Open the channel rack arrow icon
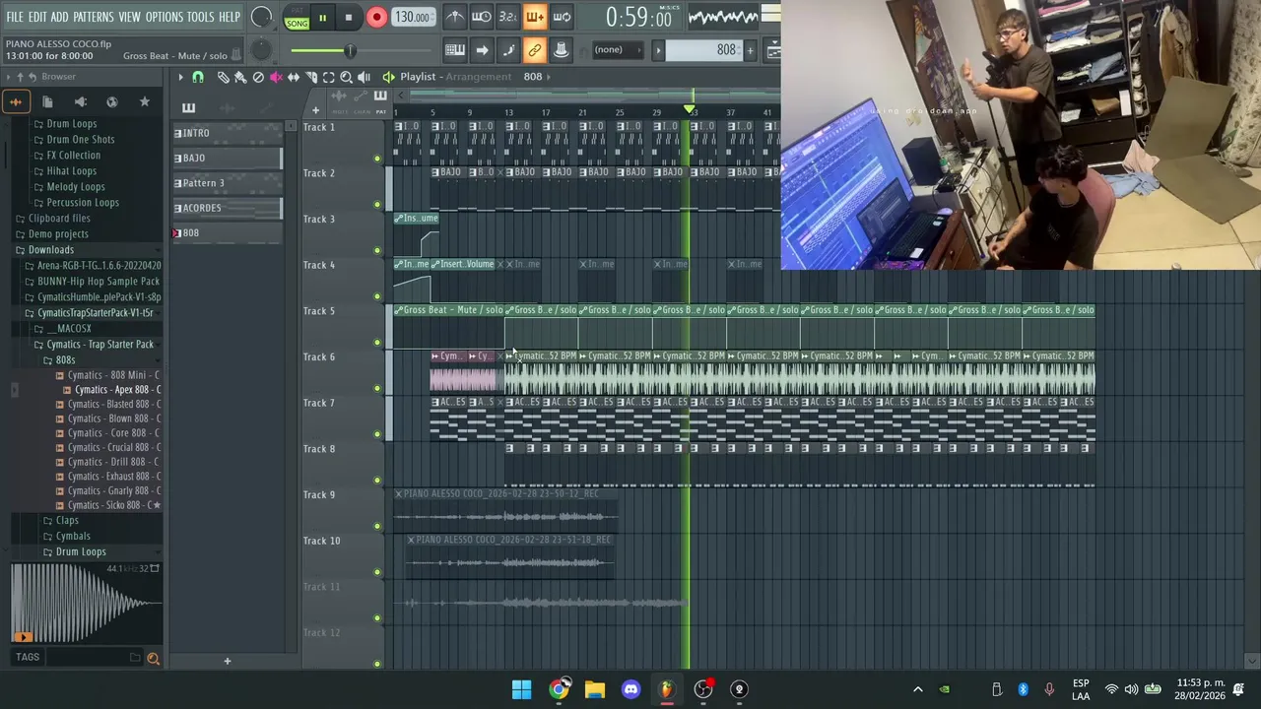The image size is (1261, 709). (482, 50)
